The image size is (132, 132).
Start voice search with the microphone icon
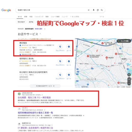point(94,10)
